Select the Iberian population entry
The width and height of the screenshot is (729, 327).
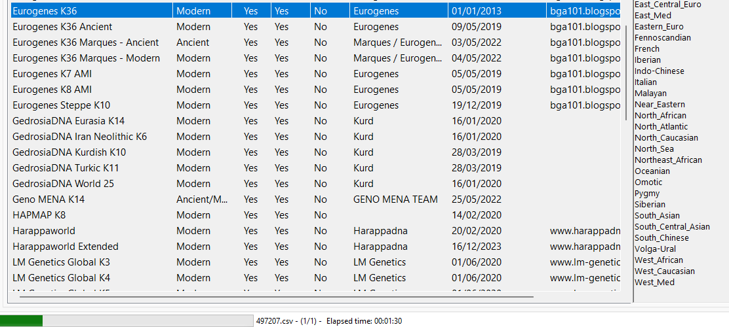(x=648, y=60)
